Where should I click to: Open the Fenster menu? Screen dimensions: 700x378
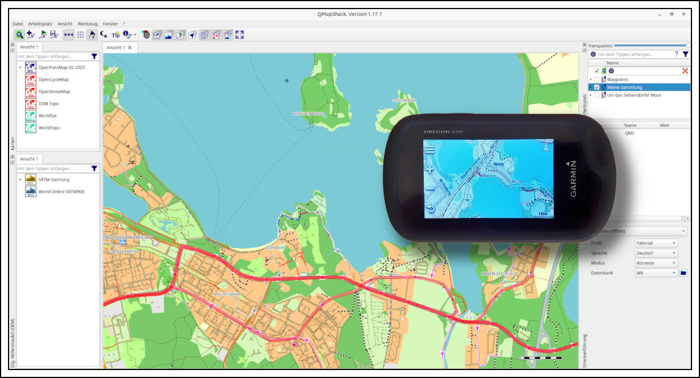coord(110,24)
